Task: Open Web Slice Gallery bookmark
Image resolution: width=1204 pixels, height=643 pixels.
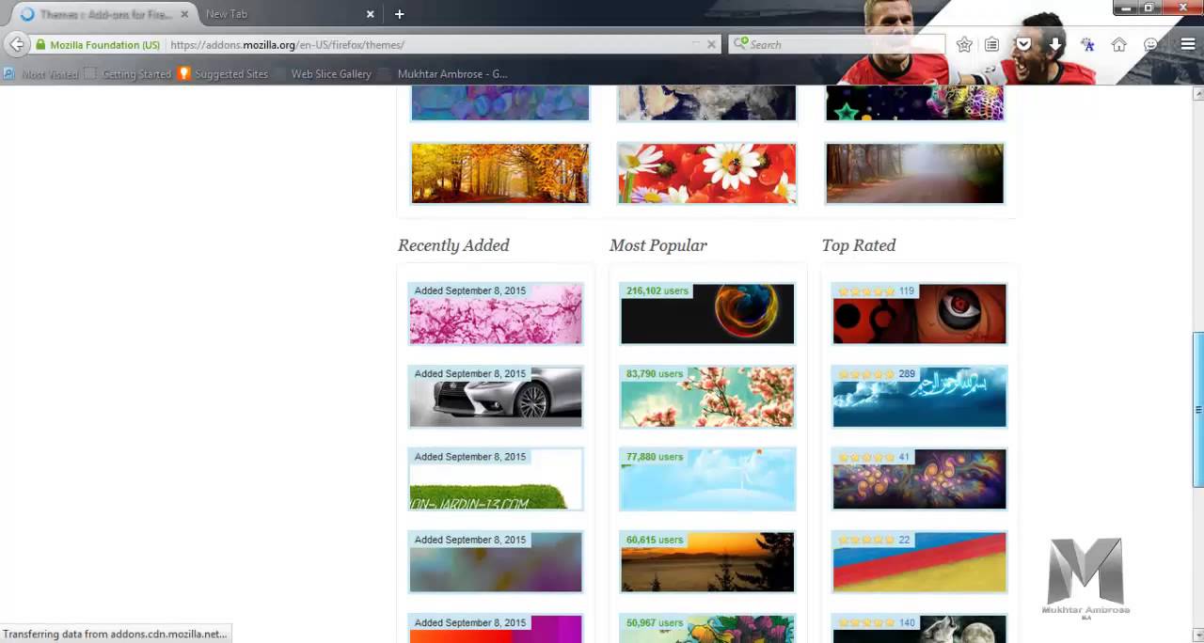Action: point(323,73)
